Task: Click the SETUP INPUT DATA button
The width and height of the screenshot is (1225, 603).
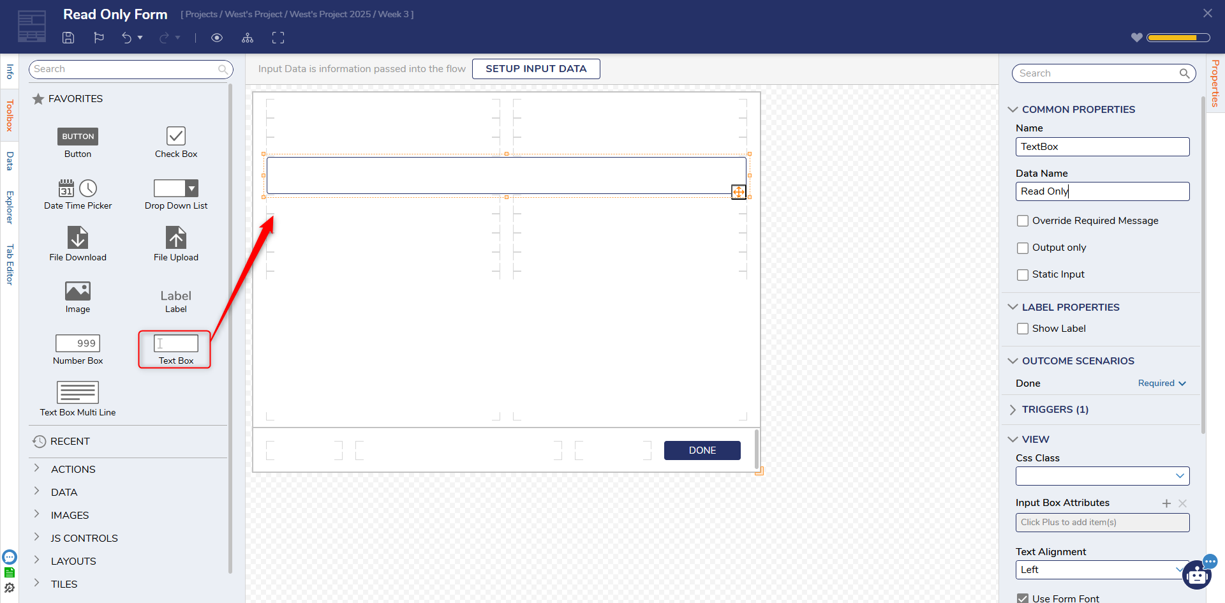Action: (x=536, y=69)
